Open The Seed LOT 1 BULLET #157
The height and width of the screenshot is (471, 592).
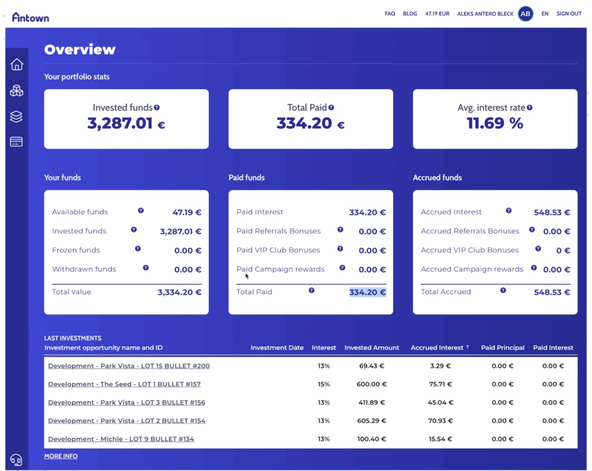[x=124, y=384]
